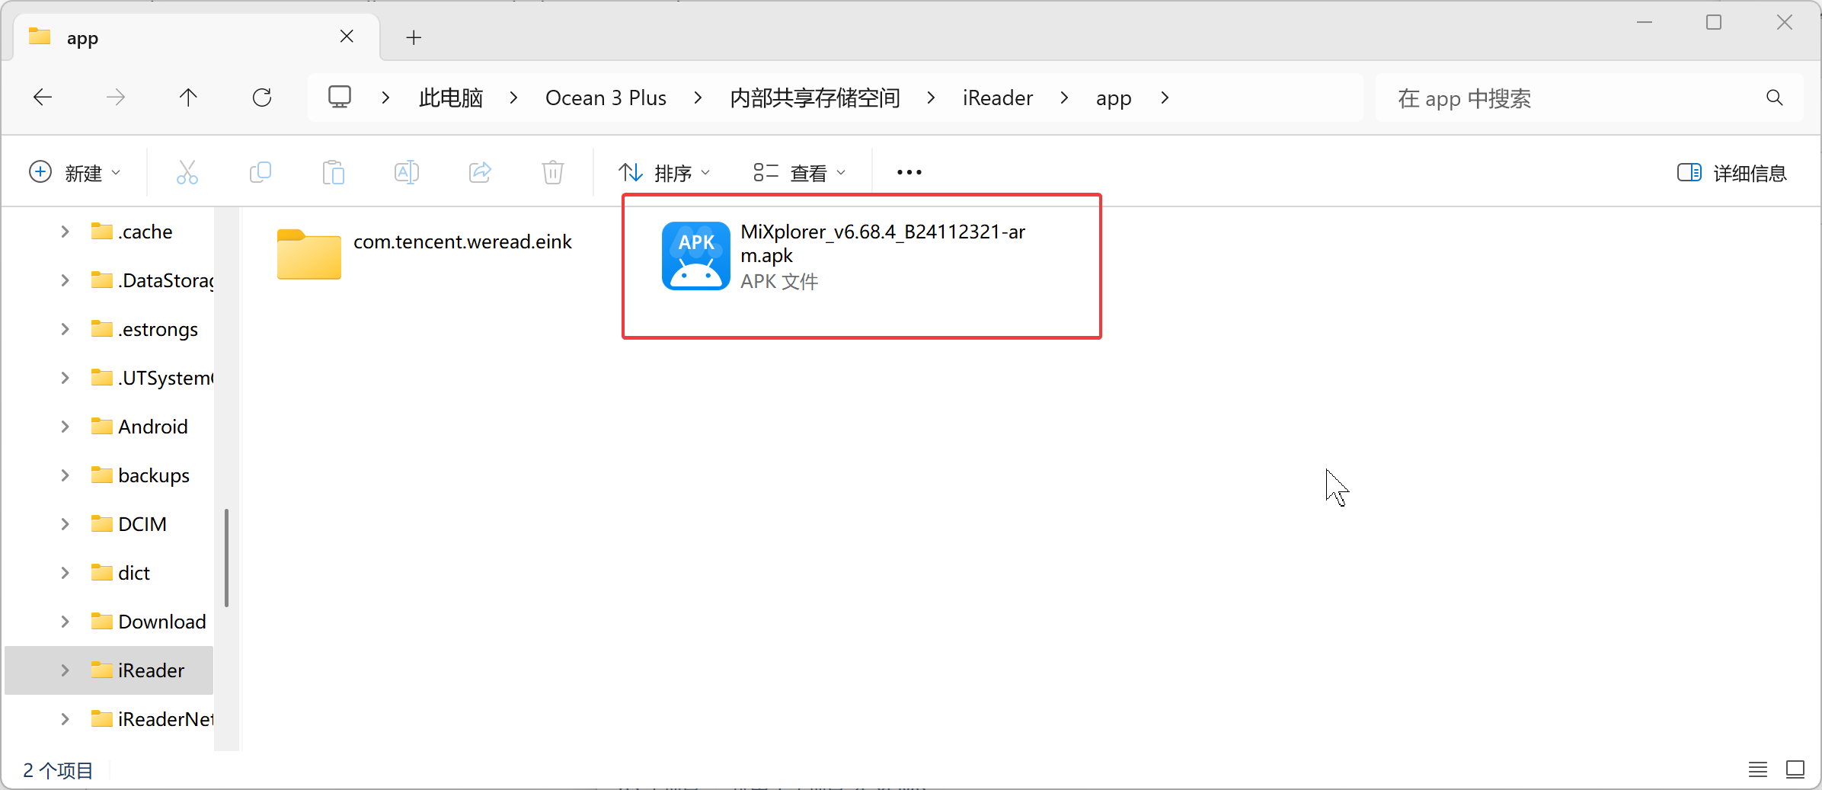This screenshot has width=1822, height=790.
Task: Expand the backups folder tree node
Action: [65, 475]
